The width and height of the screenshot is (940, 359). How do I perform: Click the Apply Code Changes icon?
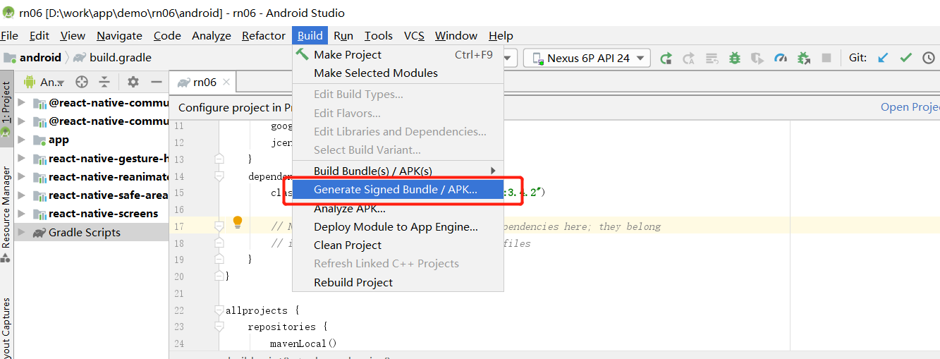click(689, 59)
